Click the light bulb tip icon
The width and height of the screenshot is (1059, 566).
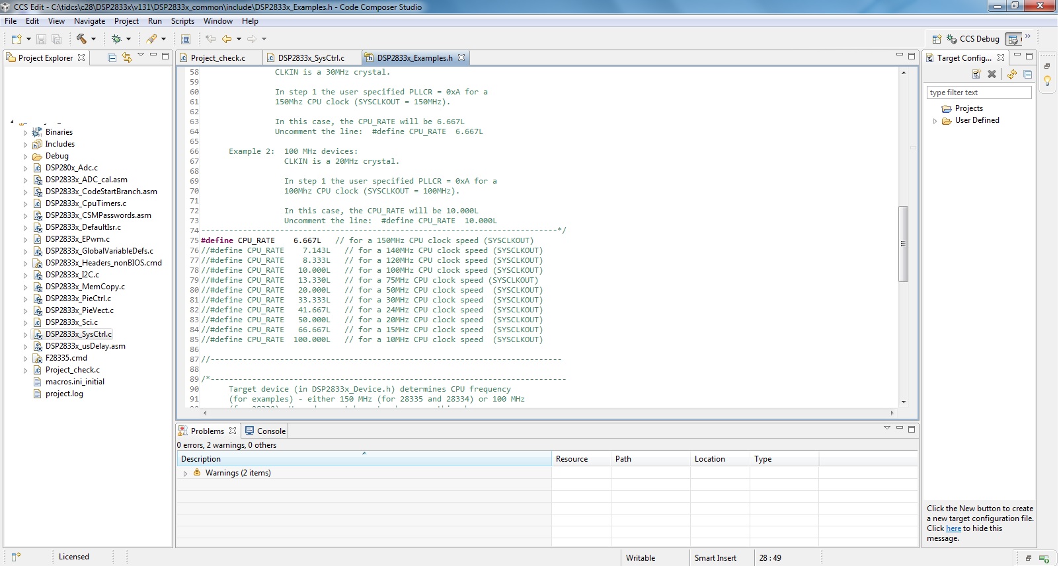(x=1047, y=81)
